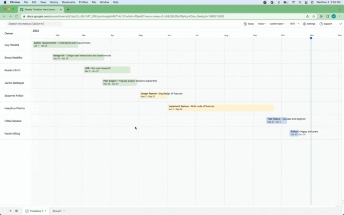Image resolution: width=344 pixels, height=215 pixels.
Task: Open macOS Spotlight search icon
Action: click(x=300, y=2)
